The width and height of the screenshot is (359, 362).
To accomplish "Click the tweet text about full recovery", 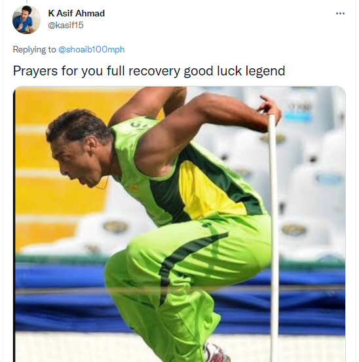I will (x=149, y=71).
